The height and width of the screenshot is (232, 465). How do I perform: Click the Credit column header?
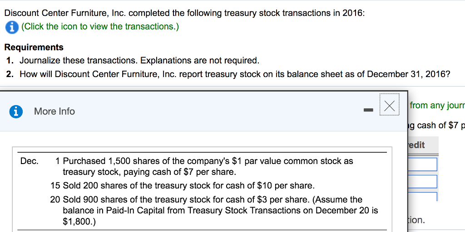click(416, 145)
